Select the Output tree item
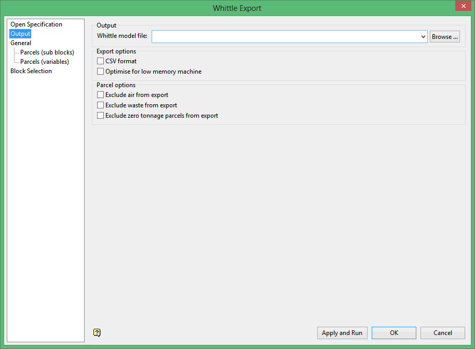Screen dimensions: 475x349 click(20, 34)
